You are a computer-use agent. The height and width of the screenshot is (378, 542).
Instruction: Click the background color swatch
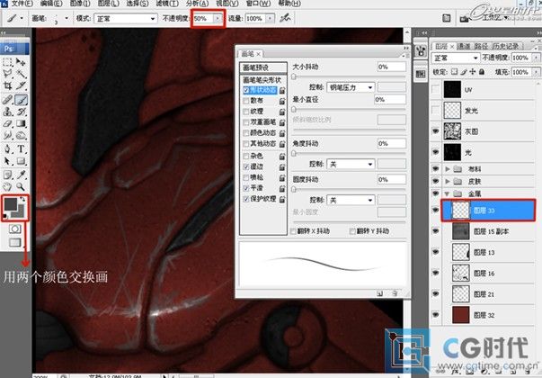20,213
